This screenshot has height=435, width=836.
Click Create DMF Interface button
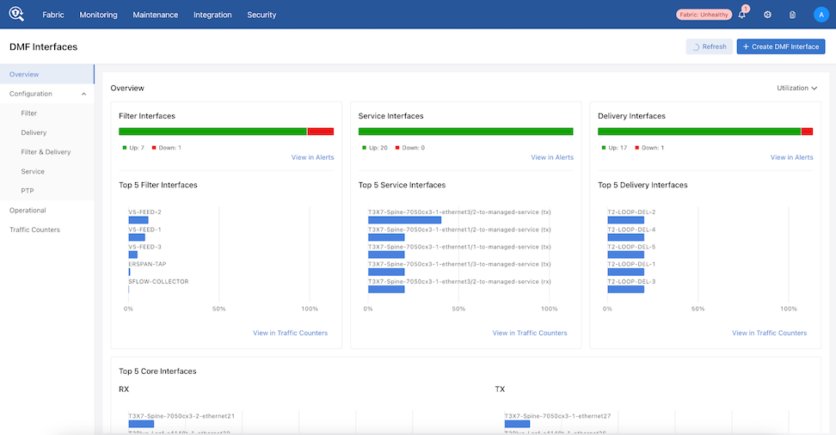coord(780,46)
